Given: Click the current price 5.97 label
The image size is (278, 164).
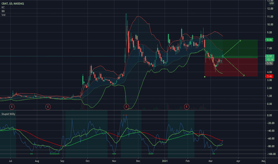Looking at the screenshot, I should (270, 56).
